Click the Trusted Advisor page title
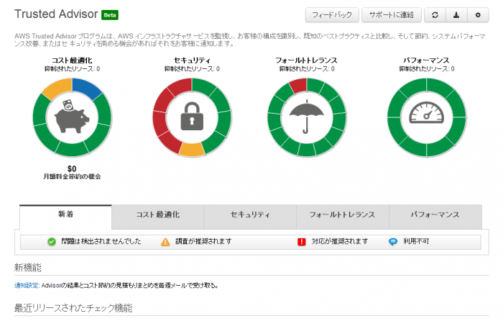Image resolution: width=503 pixels, height=321 pixels. pos(56,14)
